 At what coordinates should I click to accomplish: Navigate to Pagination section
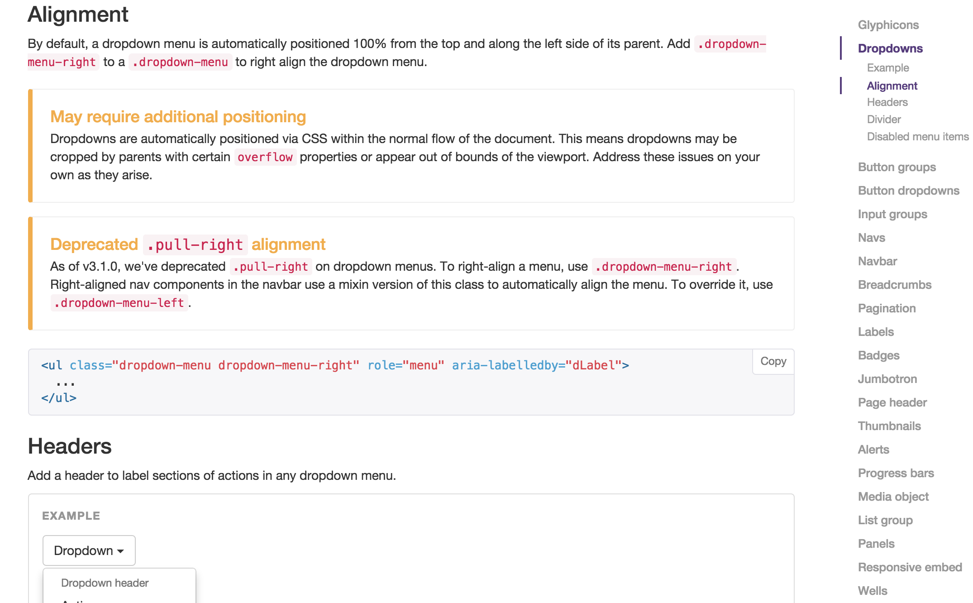click(x=887, y=308)
